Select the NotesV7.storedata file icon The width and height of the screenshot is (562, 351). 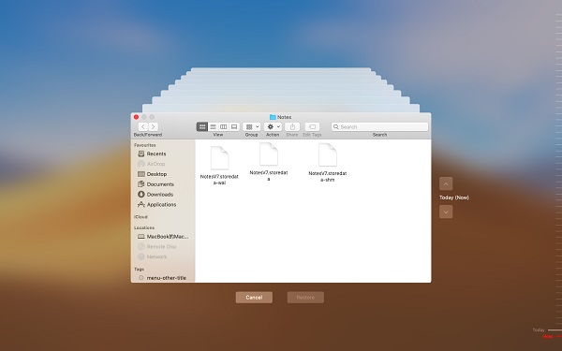coord(269,154)
